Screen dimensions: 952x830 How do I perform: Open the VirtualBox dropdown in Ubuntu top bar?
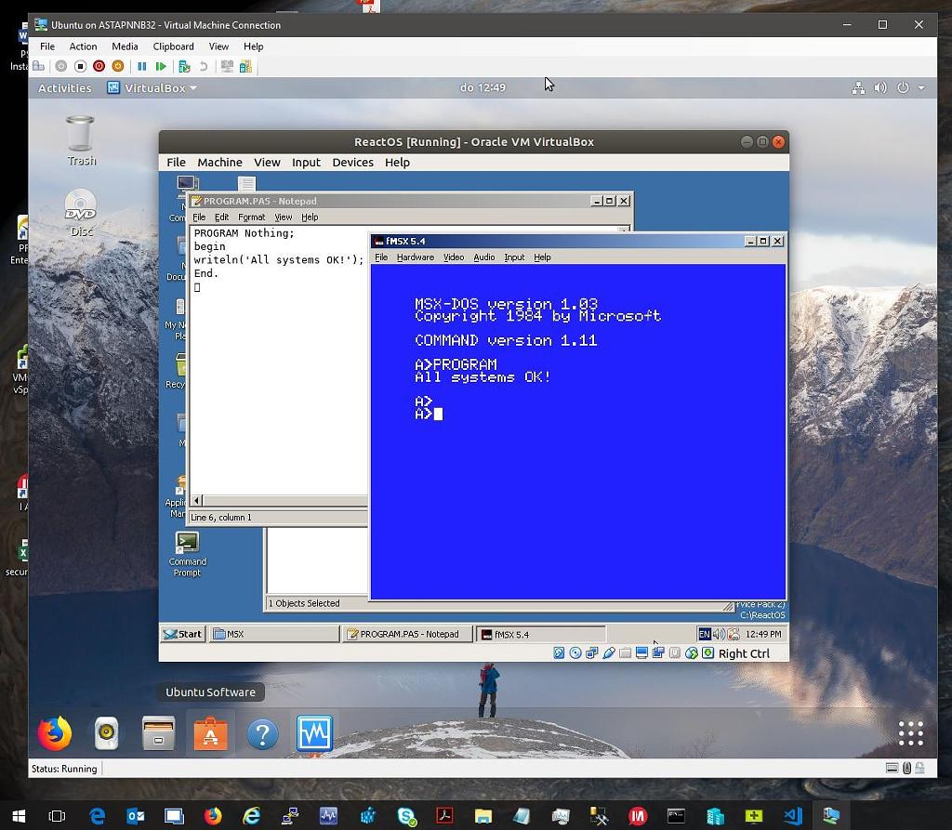click(153, 87)
